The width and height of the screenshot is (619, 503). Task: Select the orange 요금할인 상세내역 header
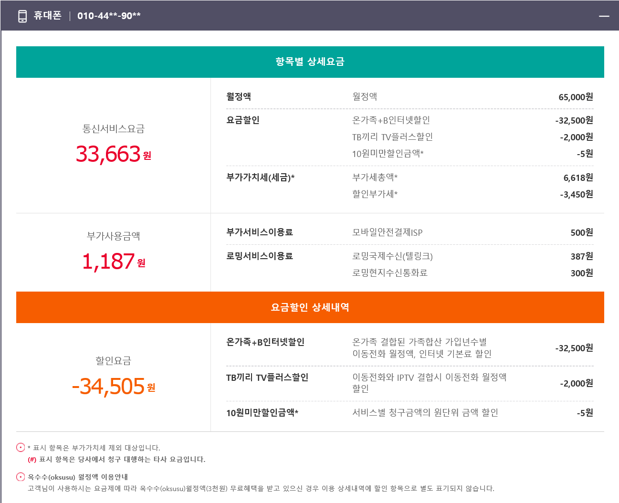pyautogui.click(x=310, y=307)
